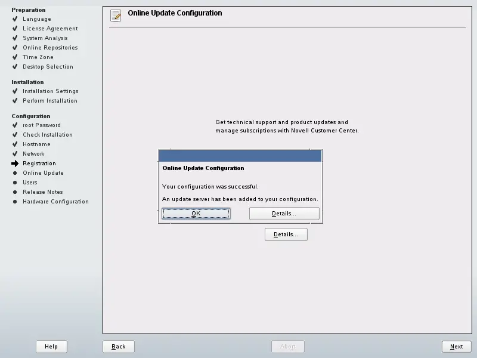This screenshot has width=477, height=358.
Task: Click the checkmark next to Perform Installation
Action: [15, 100]
